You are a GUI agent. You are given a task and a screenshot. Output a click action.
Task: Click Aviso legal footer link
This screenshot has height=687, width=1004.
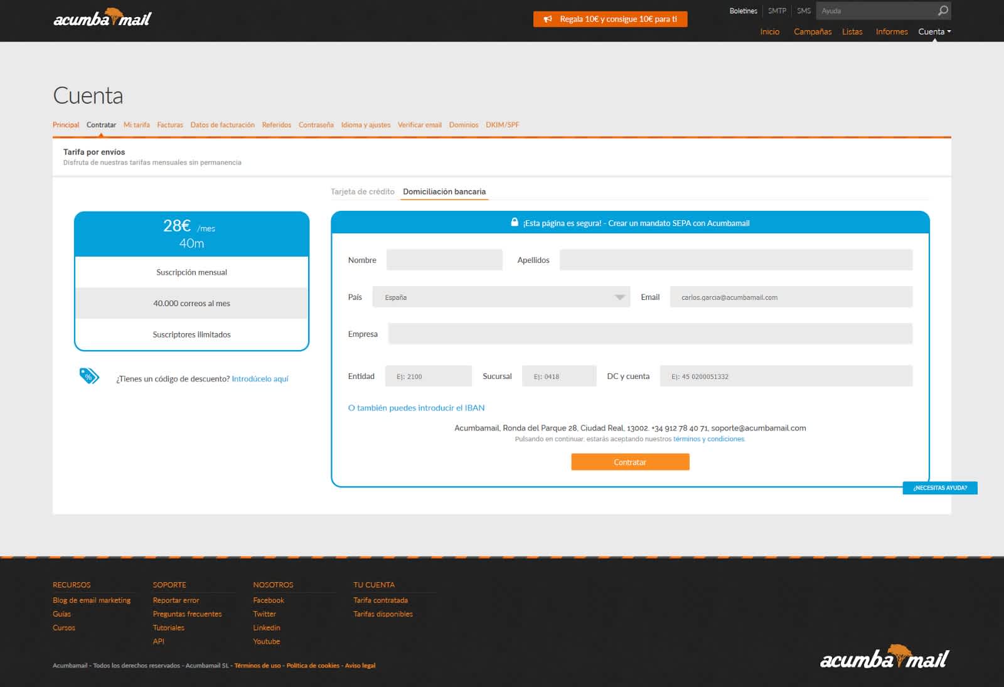pyautogui.click(x=360, y=666)
